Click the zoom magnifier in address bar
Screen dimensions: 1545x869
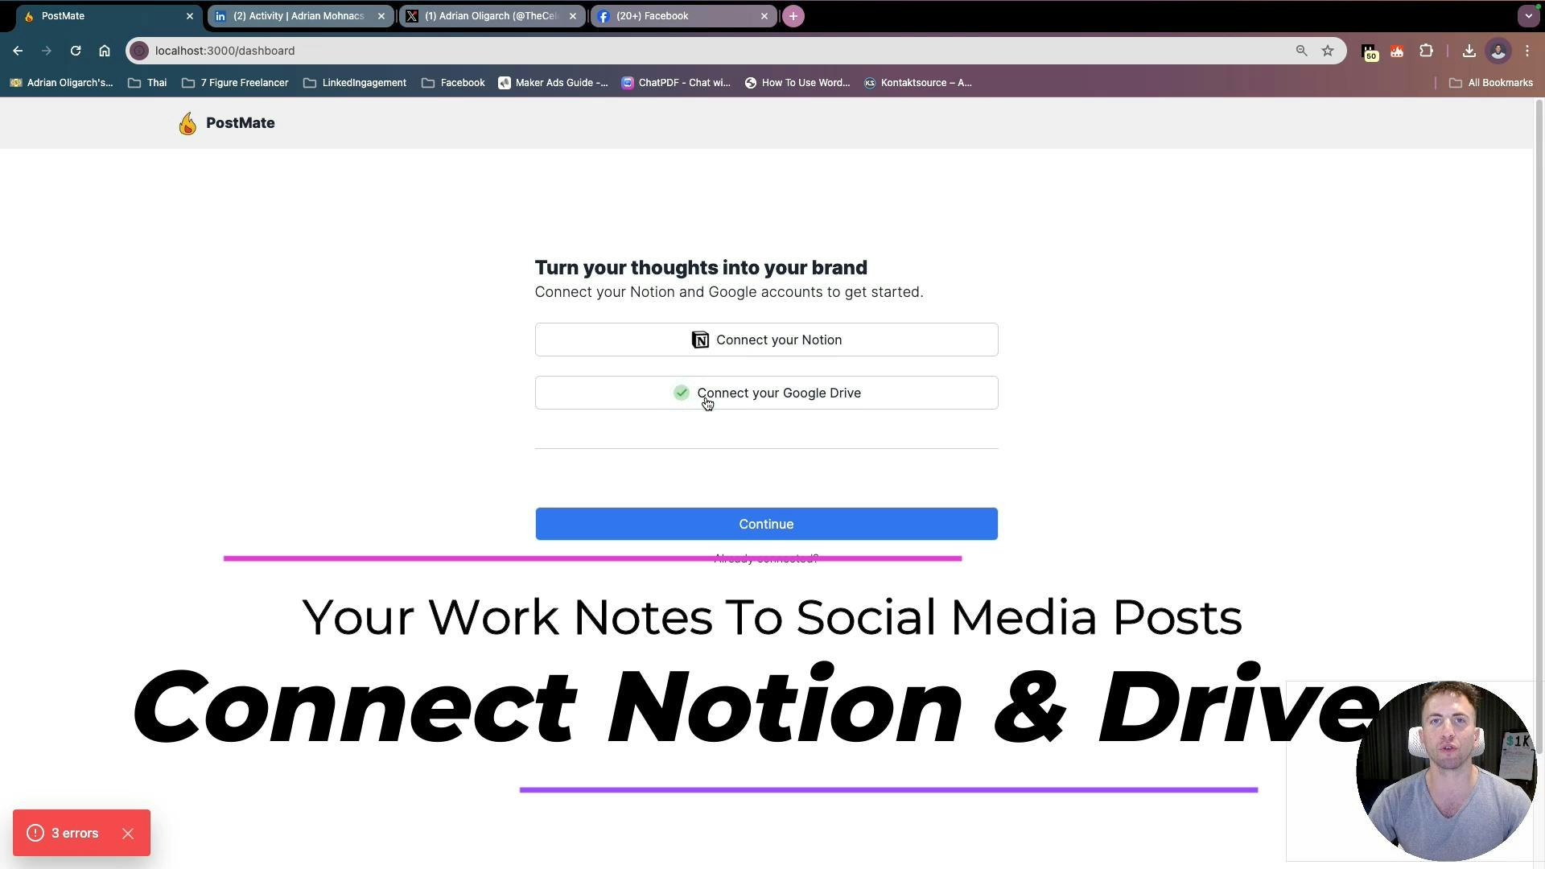pos(1301,51)
